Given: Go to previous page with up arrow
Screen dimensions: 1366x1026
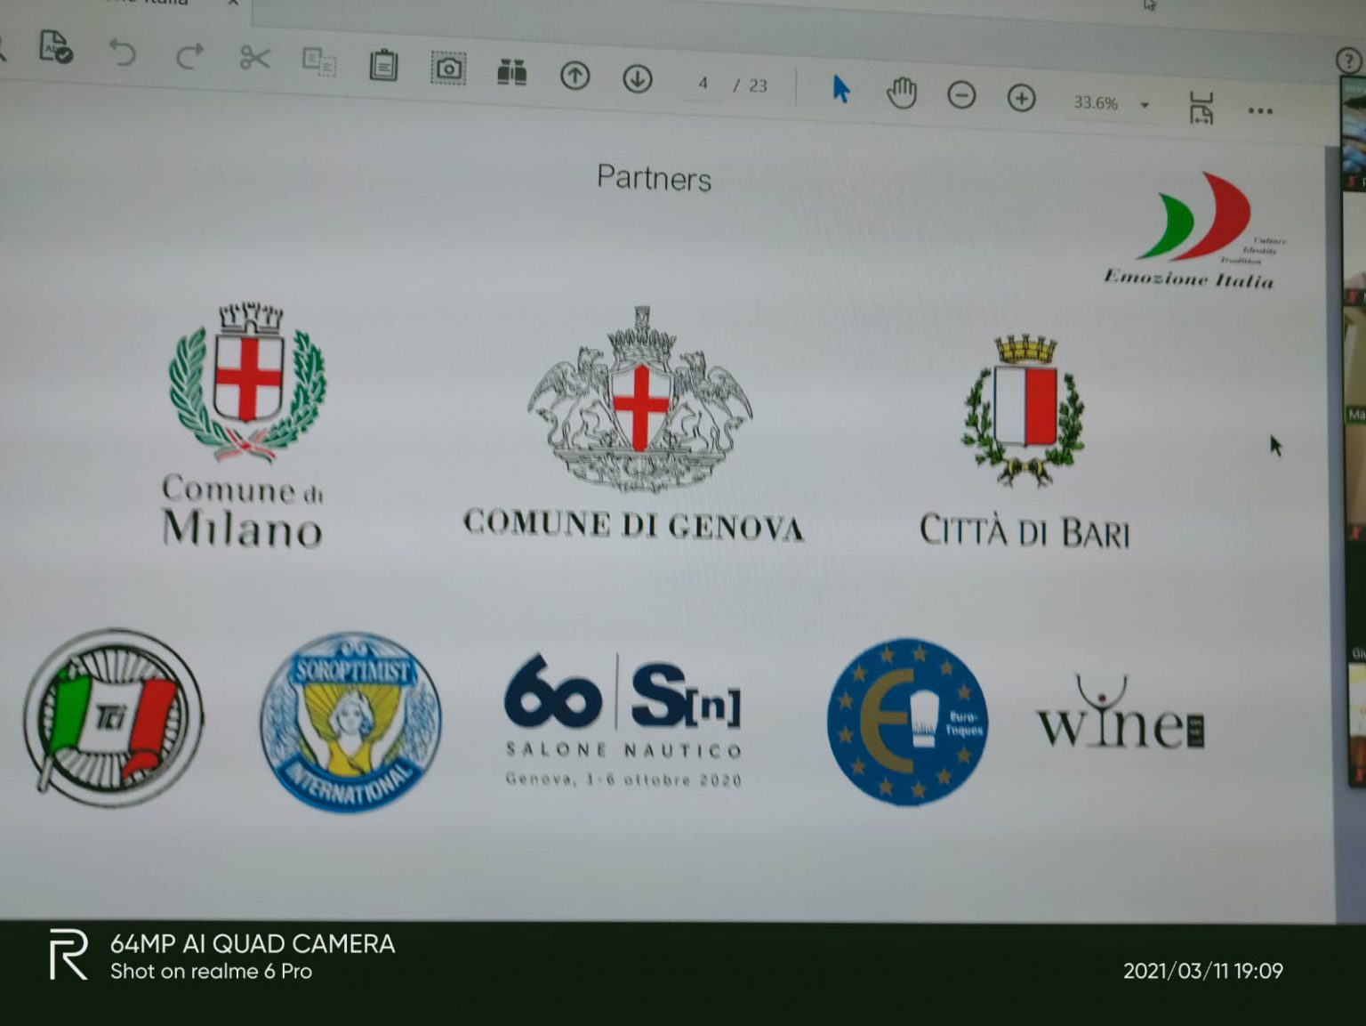Looking at the screenshot, I should tap(575, 76).
